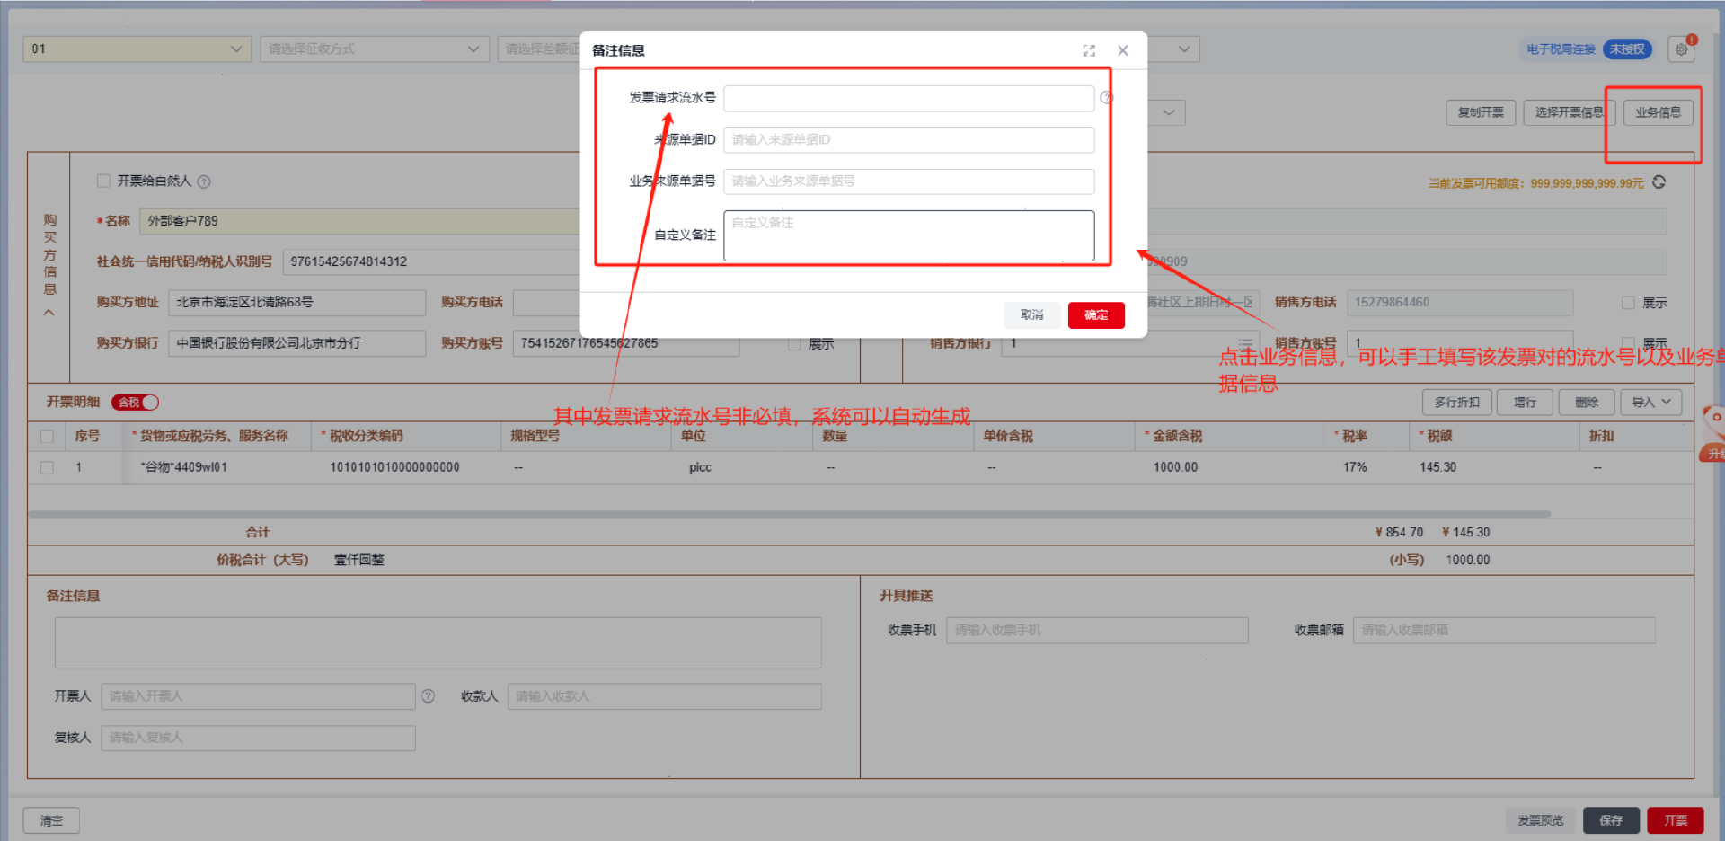Click help icon beside 开票人 field

[429, 696]
